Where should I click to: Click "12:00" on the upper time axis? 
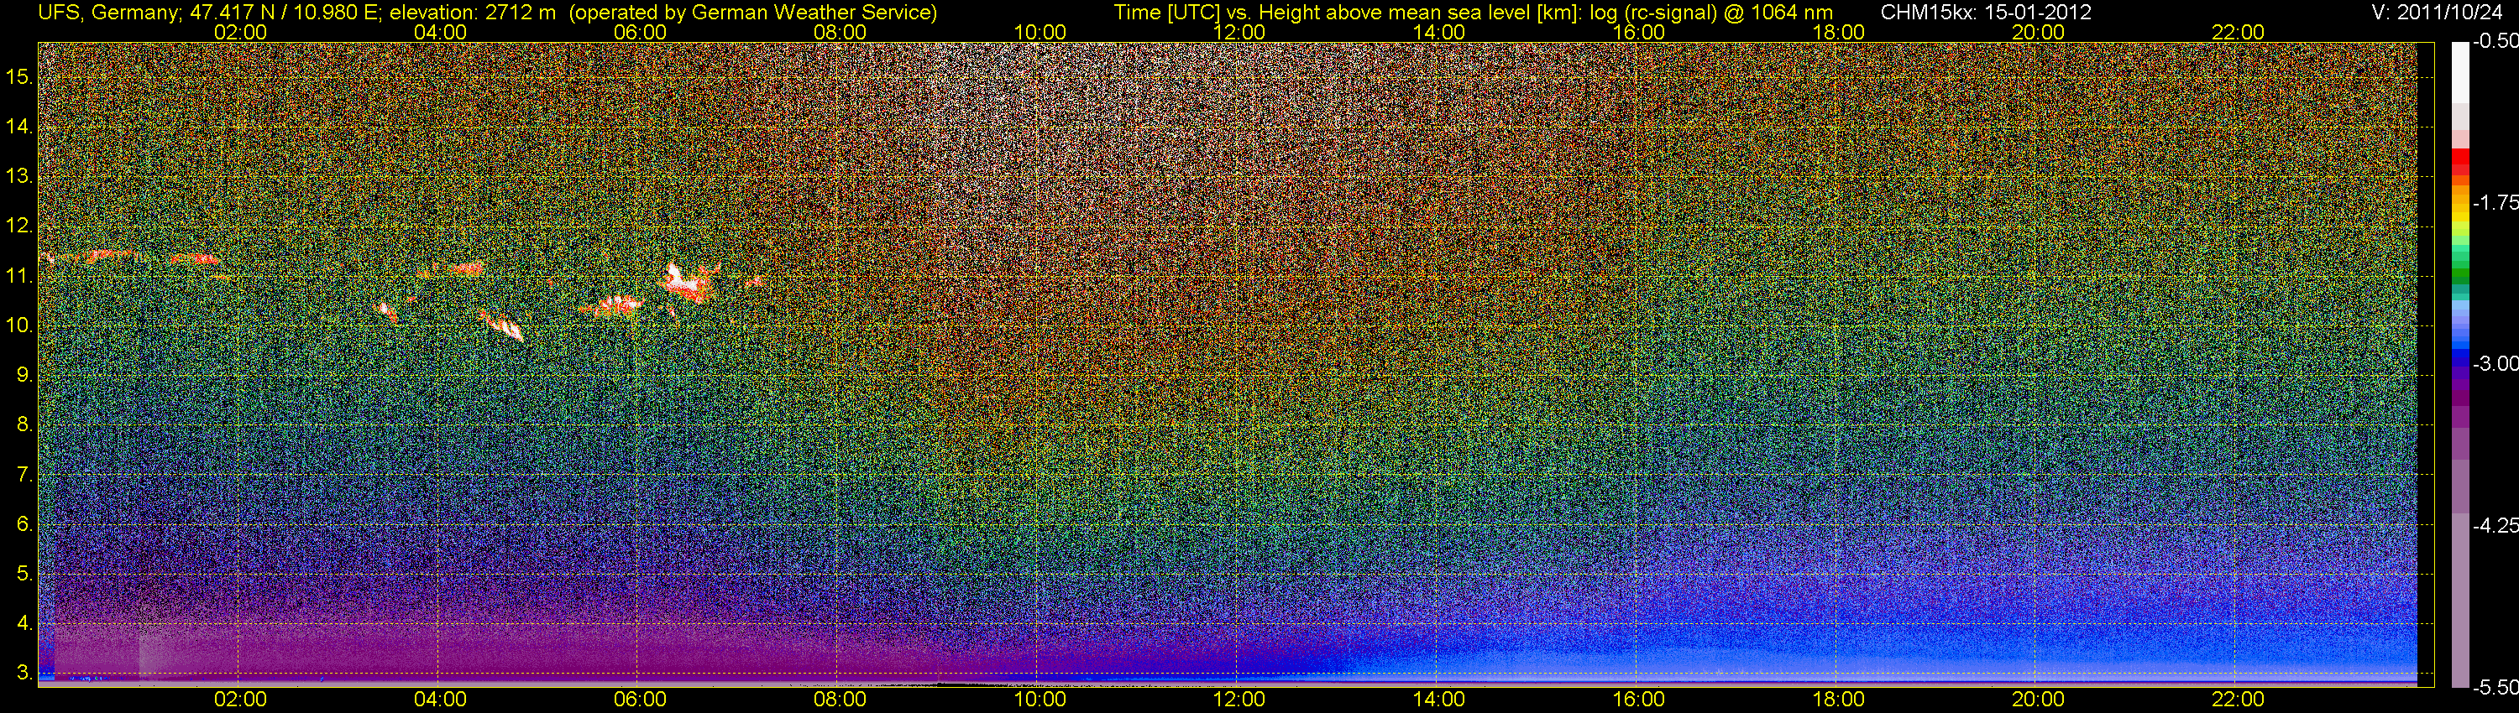1239,32
